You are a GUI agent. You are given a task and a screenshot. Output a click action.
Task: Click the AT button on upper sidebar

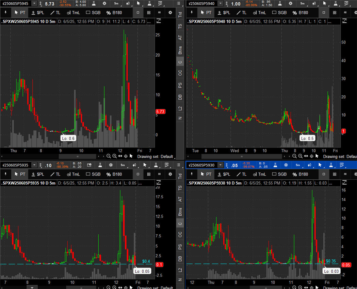point(180,38)
